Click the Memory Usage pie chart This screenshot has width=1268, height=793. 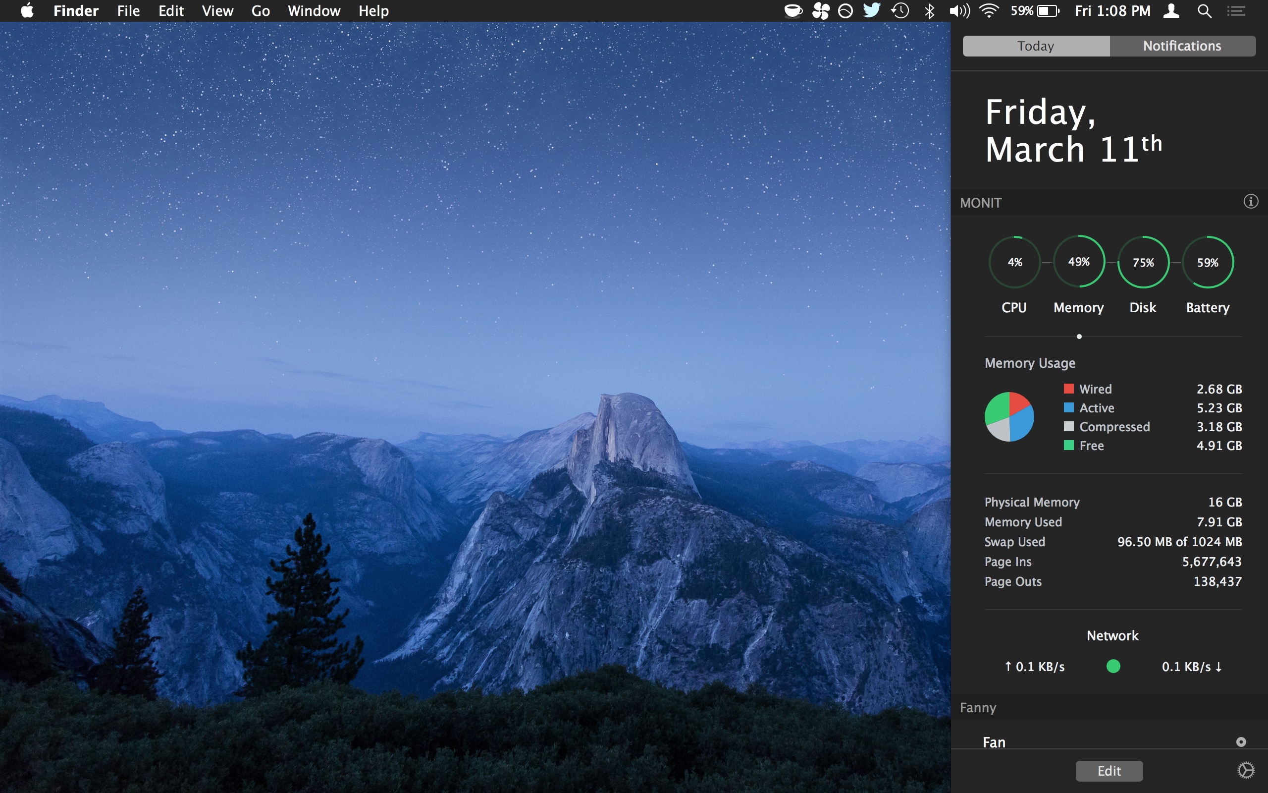click(1009, 417)
